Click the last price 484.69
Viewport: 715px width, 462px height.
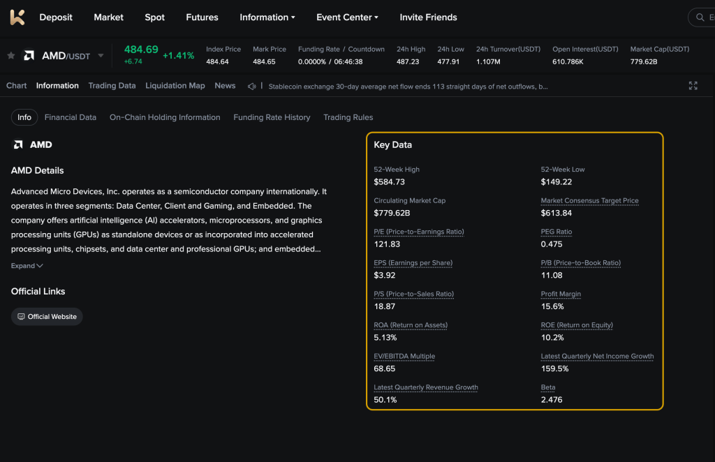(141, 50)
